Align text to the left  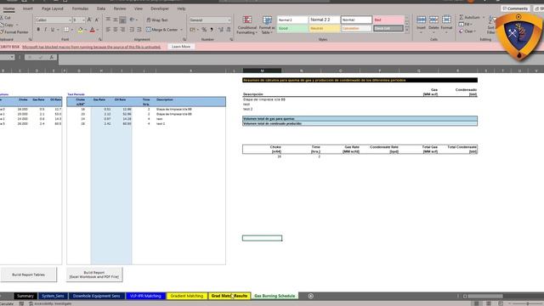[x=108, y=30]
